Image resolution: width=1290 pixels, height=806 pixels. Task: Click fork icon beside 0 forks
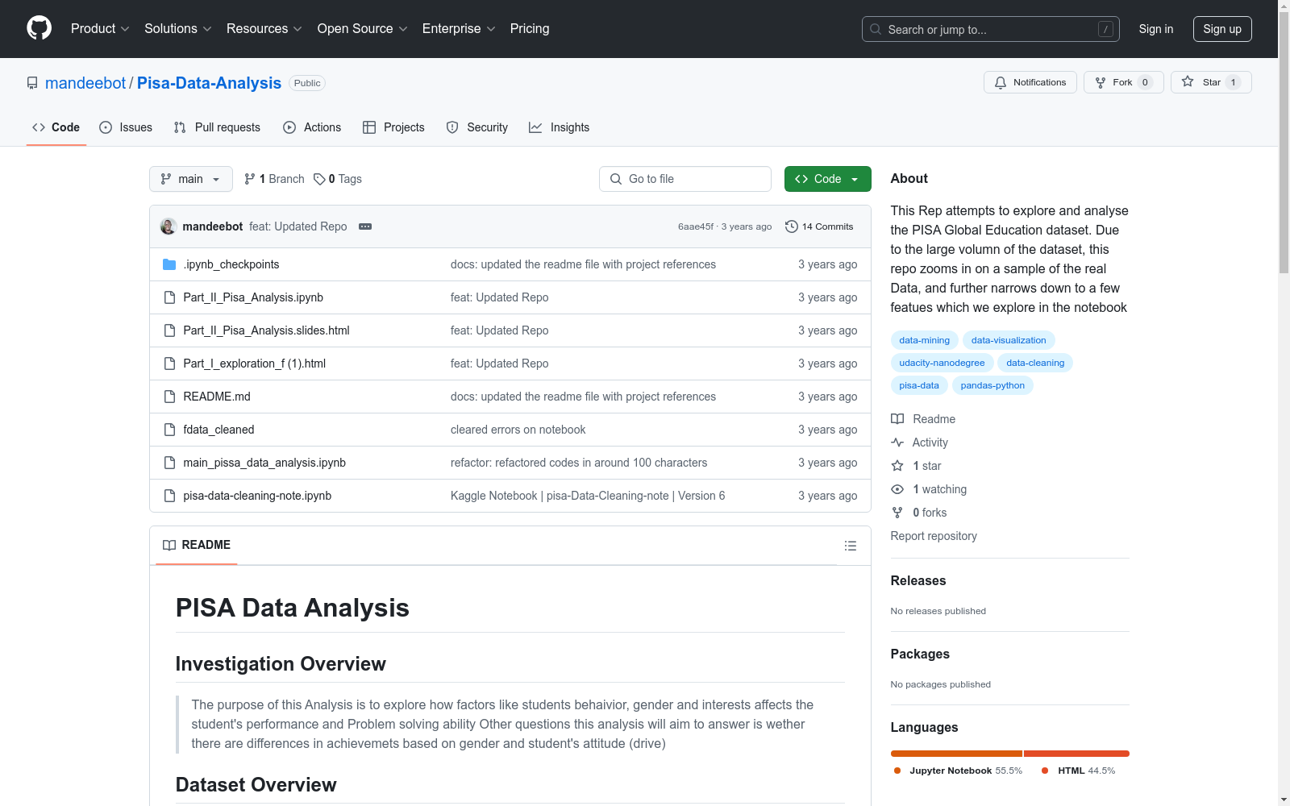[x=897, y=513]
